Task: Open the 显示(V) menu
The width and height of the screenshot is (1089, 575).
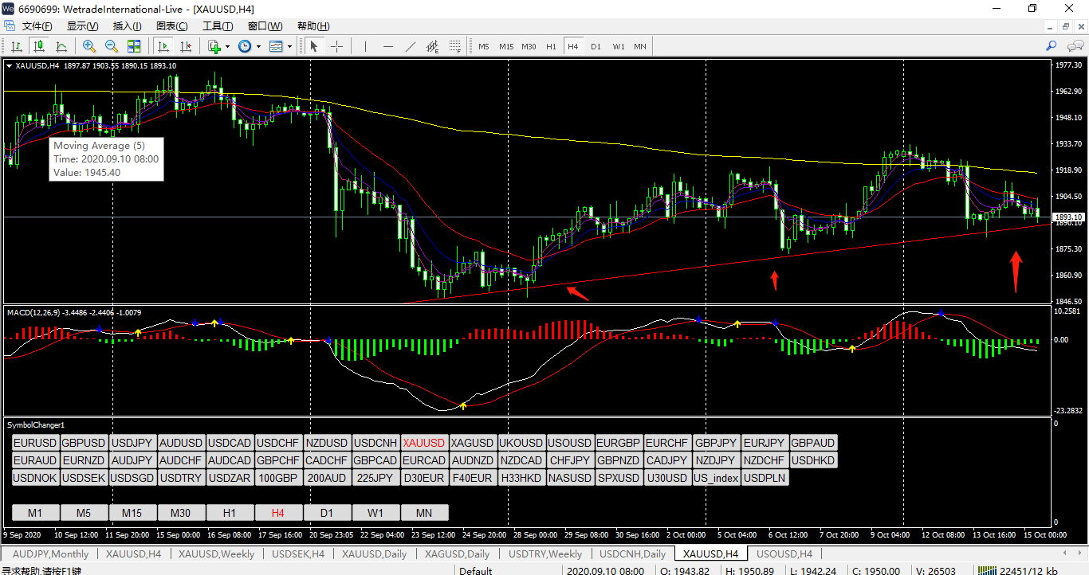Action: 82,26
